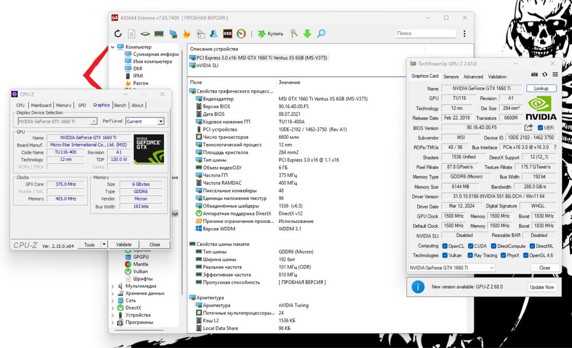
Task: Toggle the UEFI checkbox in GPU-Z
Action: (541, 128)
